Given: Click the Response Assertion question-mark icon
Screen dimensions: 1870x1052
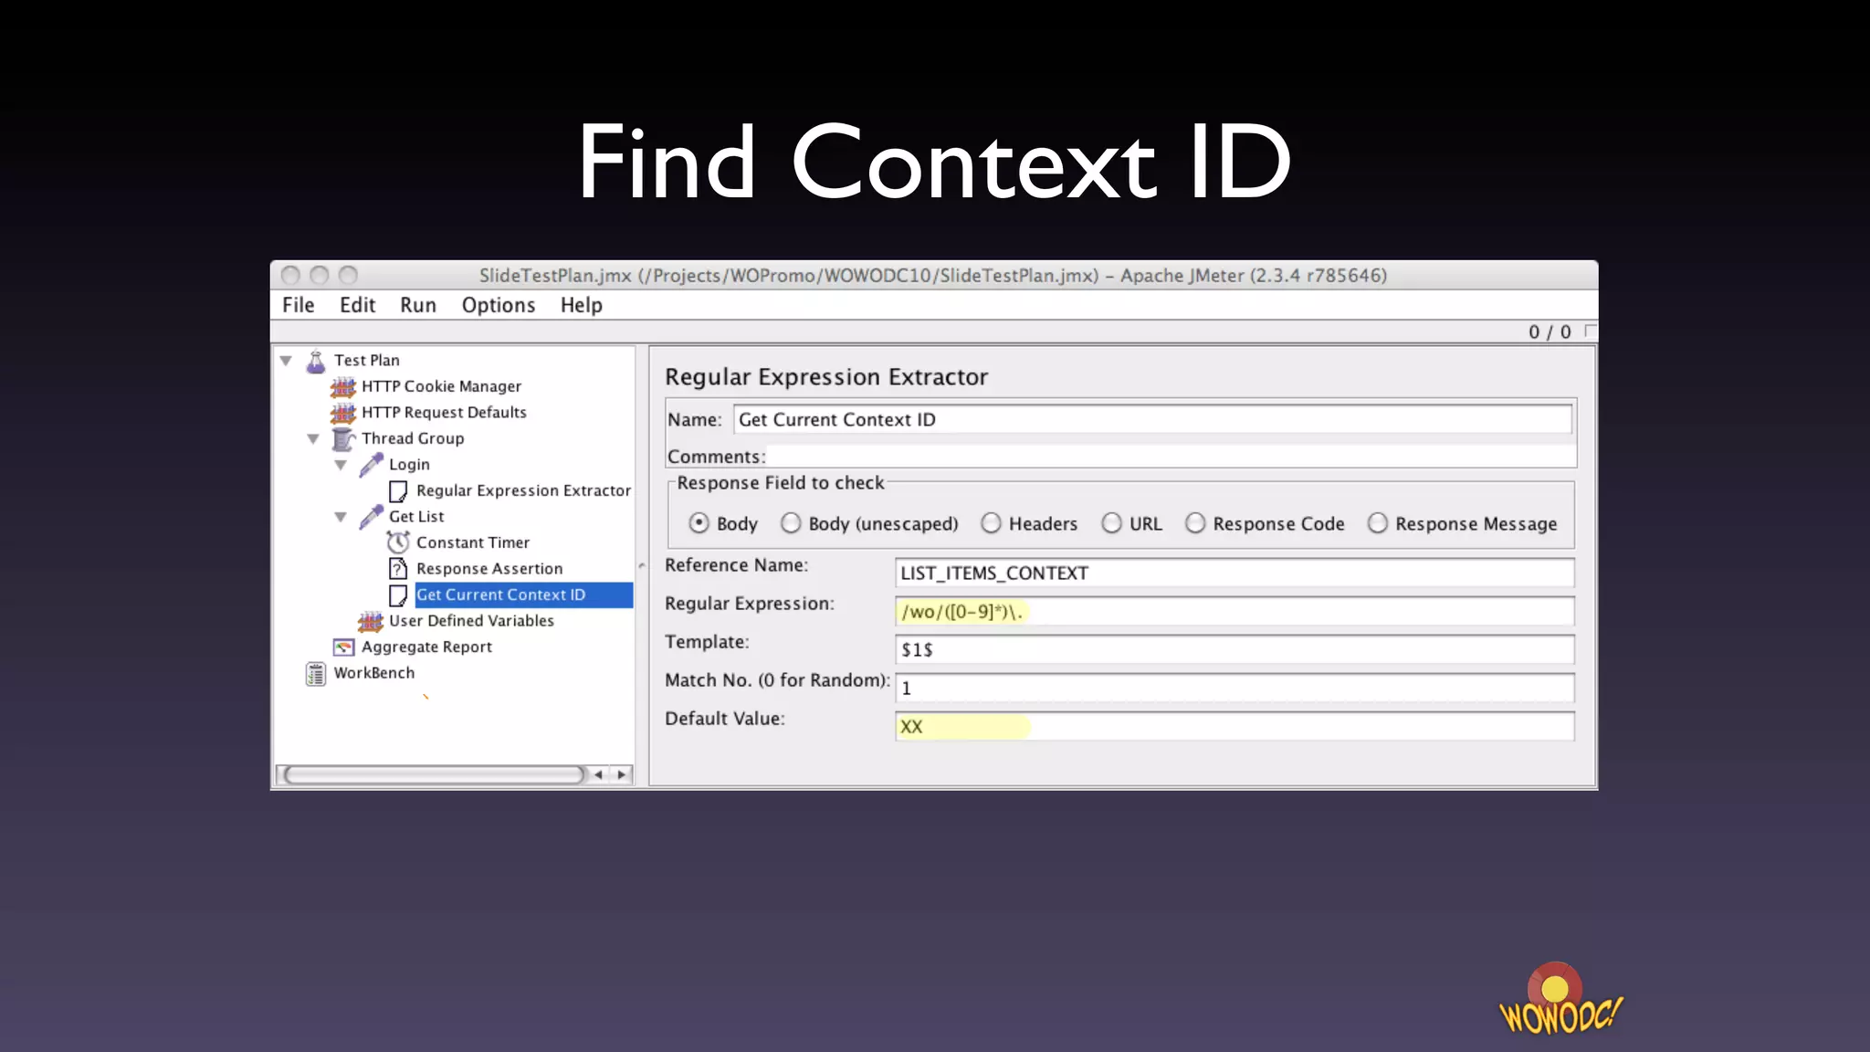Looking at the screenshot, I should pyautogui.click(x=398, y=569).
